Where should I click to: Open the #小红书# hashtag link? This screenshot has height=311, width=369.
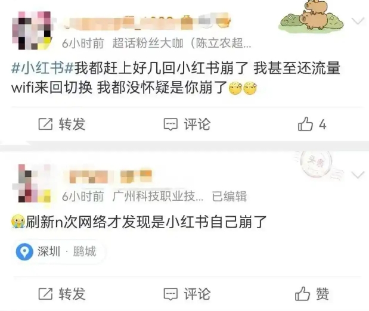point(42,68)
